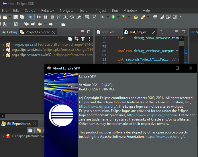198x157 pixels.
Task: Open the Refactor menu
Action: pyautogui.click(x=48, y=11)
